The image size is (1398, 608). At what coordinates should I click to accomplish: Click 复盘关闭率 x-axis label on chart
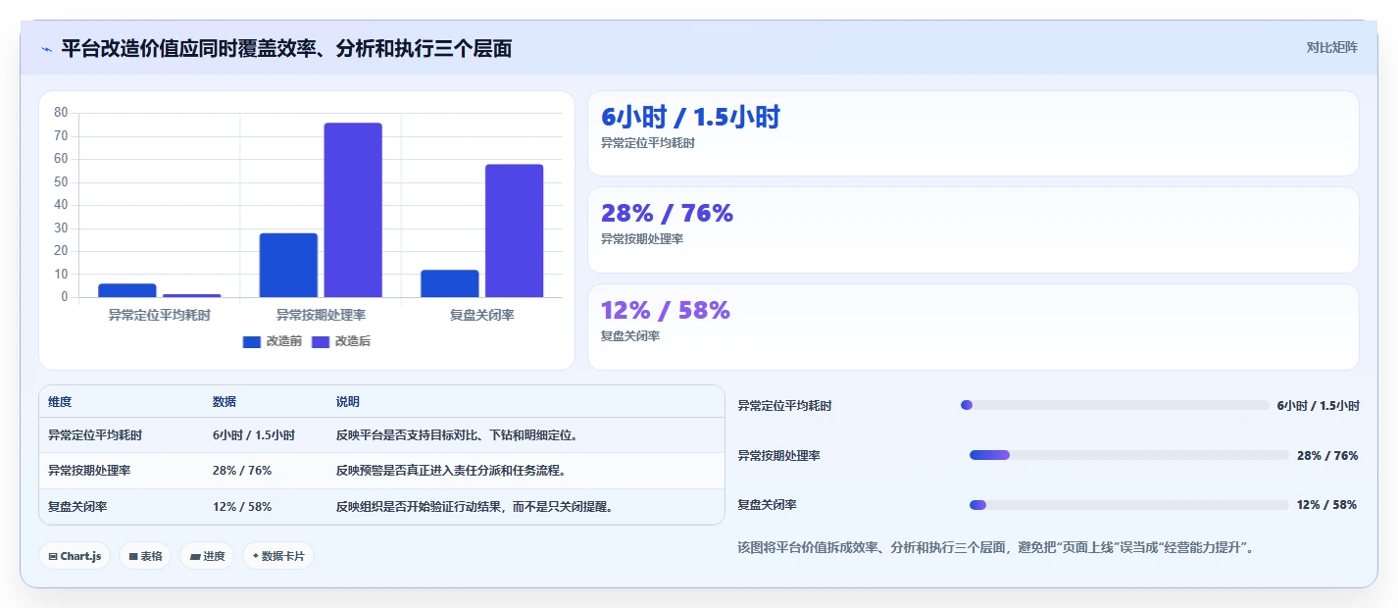[482, 316]
